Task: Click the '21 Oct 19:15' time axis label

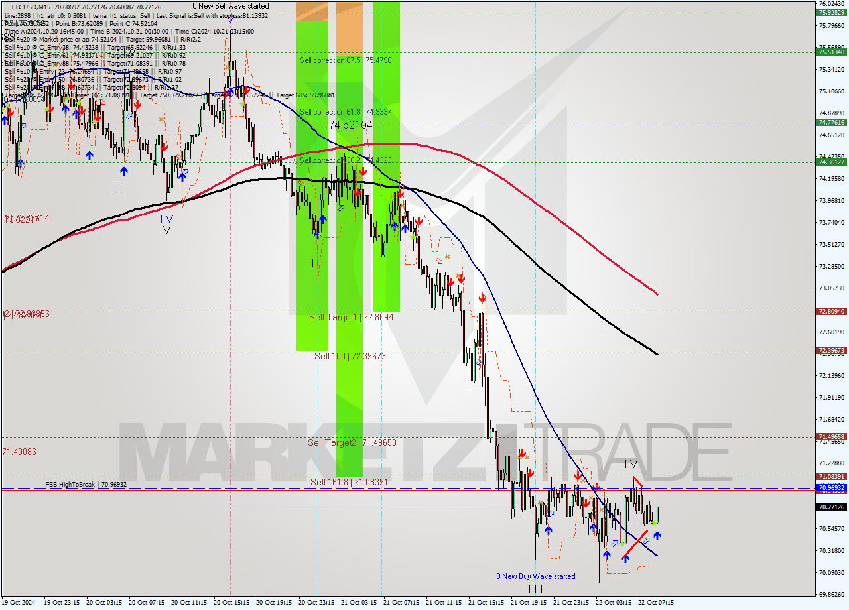Action: pos(529,603)
